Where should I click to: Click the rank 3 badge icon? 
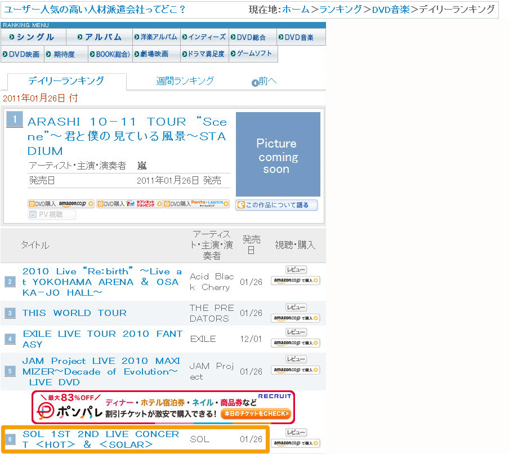pos(10,313)
